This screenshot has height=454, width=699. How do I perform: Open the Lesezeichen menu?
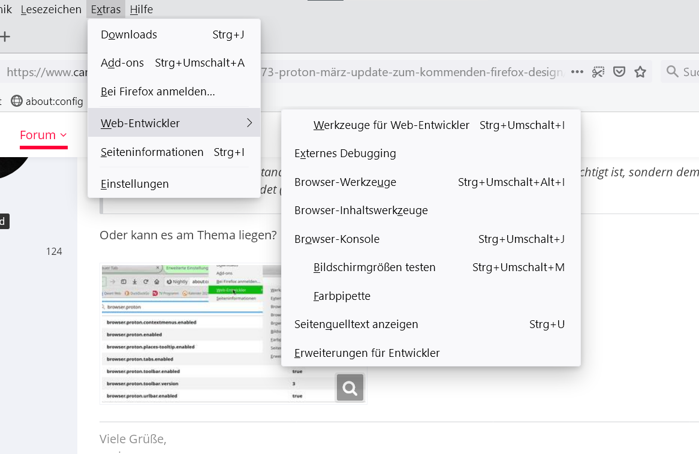click(x=51, y=10)
